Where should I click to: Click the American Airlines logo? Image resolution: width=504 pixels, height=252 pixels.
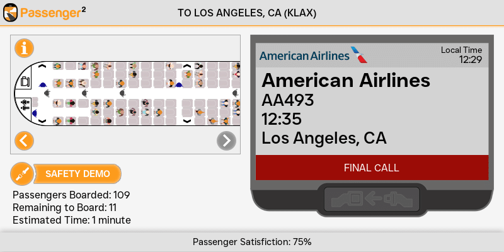(312, 55)
